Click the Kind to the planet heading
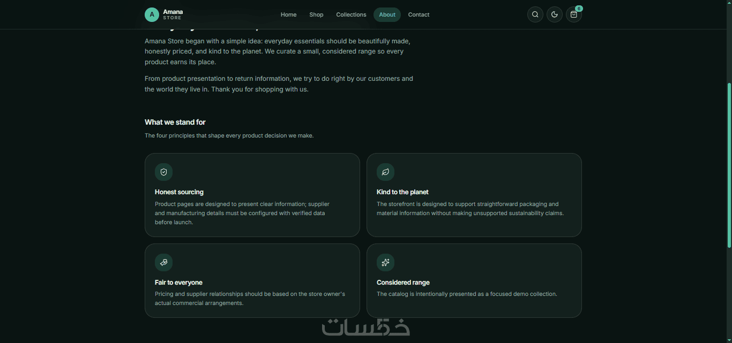Screen dimensions: 732x343 pos(402,192)
